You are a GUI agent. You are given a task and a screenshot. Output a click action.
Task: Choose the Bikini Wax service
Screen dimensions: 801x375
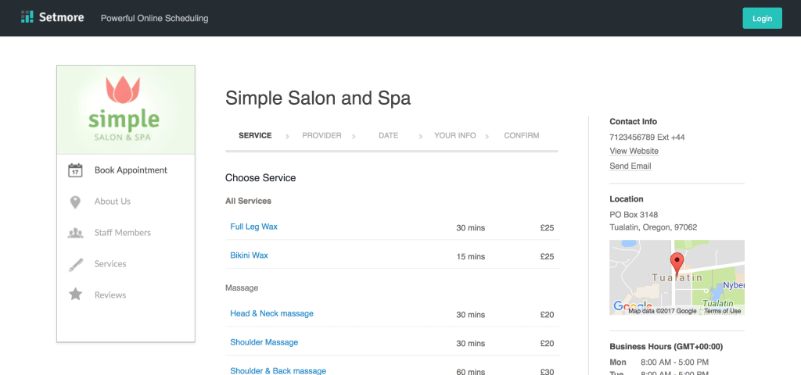pos(249,255)
